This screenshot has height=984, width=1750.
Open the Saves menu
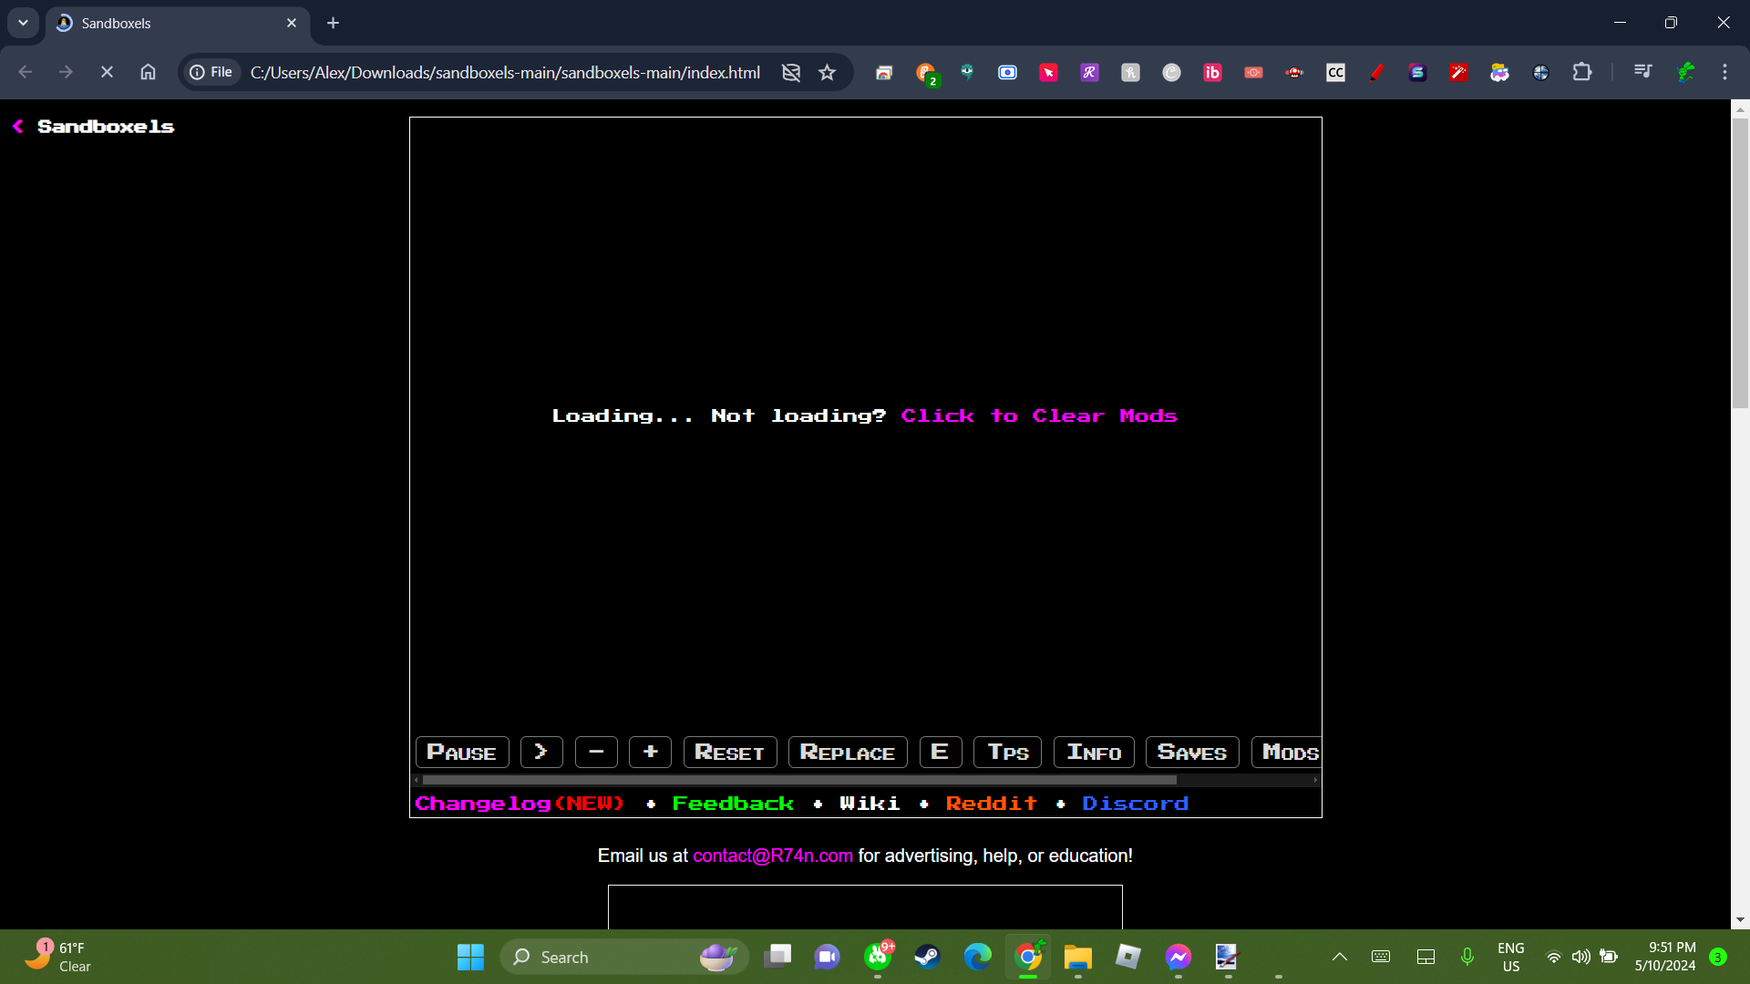click(1191, 753)
